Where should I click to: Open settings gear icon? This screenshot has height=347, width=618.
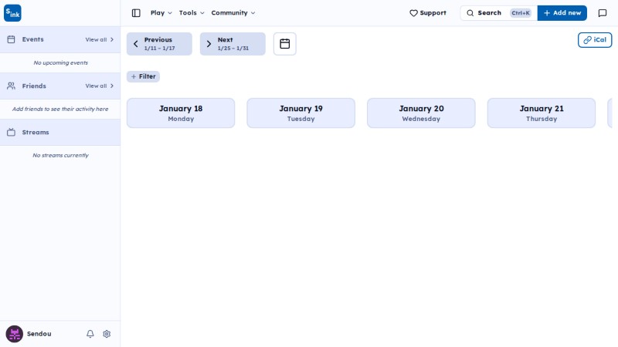pyautogui.click(x=107, y=334)
